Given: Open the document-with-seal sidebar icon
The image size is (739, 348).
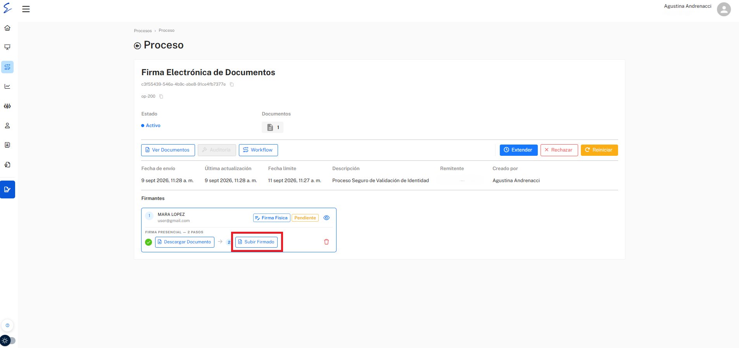Looking at the screenshot, I should pyautogui.click(x=7, y=165).
